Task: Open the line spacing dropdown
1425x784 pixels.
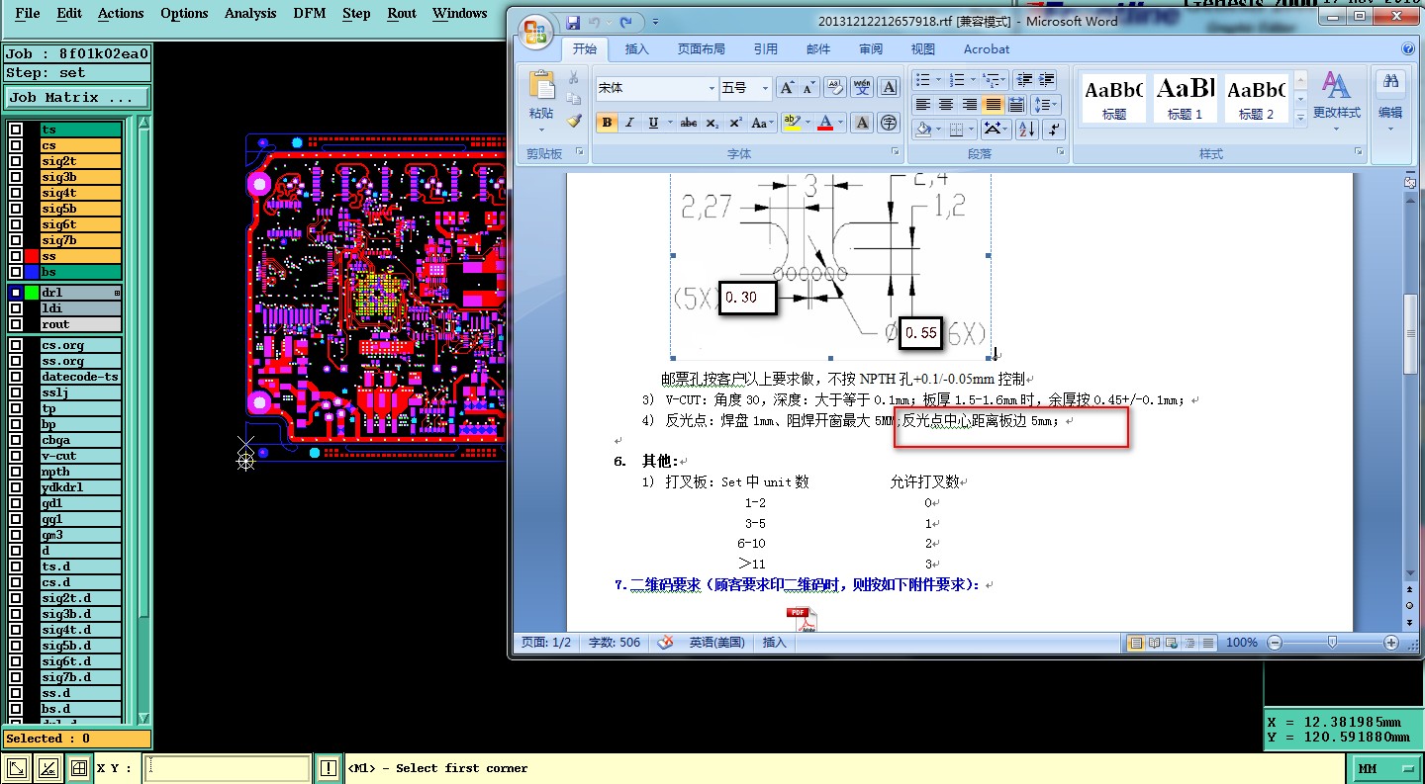Action: click(1045, 104)
